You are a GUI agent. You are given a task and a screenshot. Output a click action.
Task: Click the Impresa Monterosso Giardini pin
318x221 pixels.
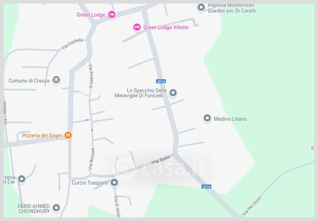point(201,8)
